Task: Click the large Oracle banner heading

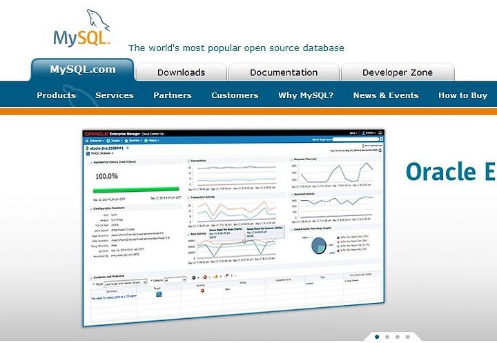Action: tap(451, 171)
